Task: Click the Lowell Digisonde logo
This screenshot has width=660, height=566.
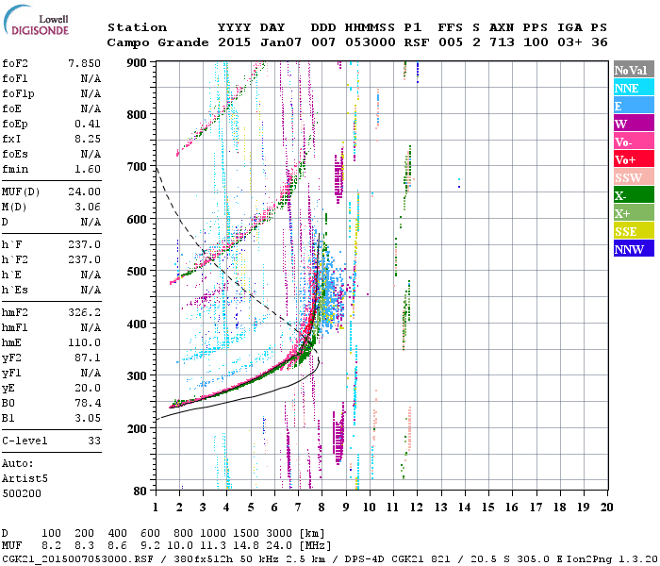Action: (36, 21)
